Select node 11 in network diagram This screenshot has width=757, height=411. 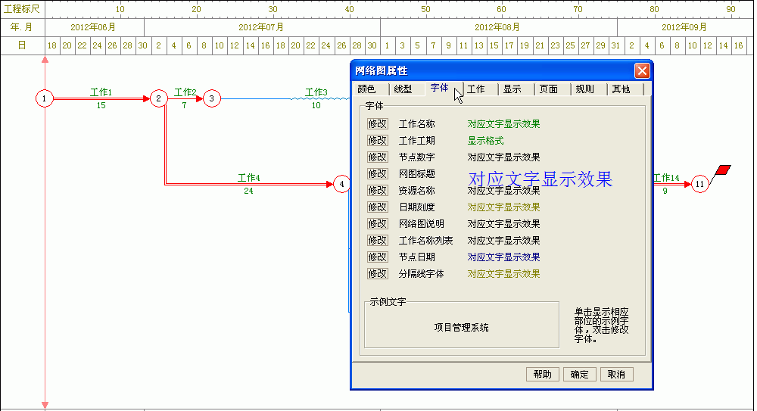pos(699,184)
